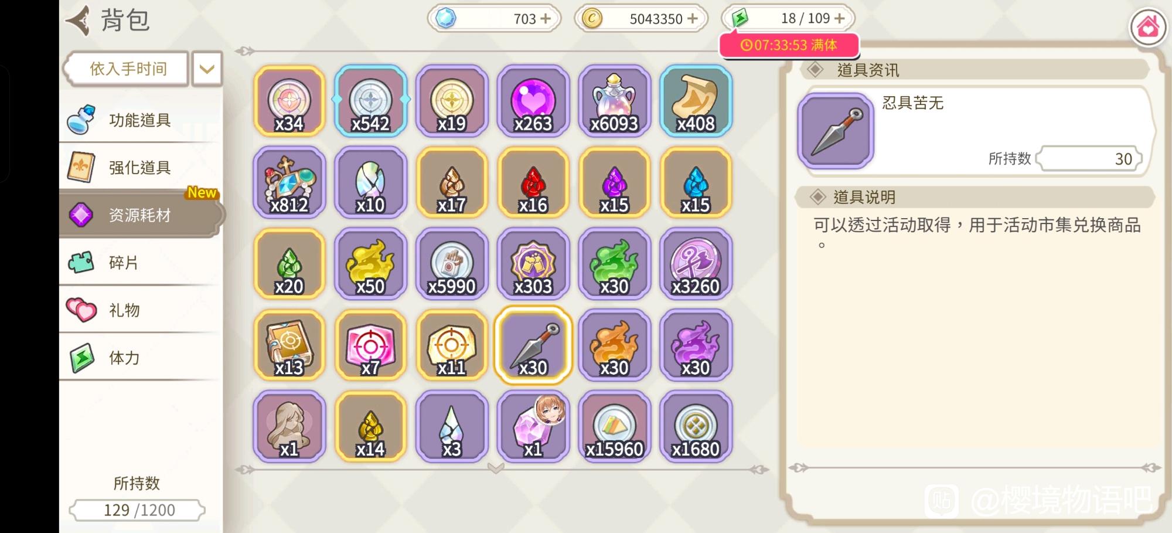
Task: Switch to 强化道具 tab
Action: click(x=141, y=167)
